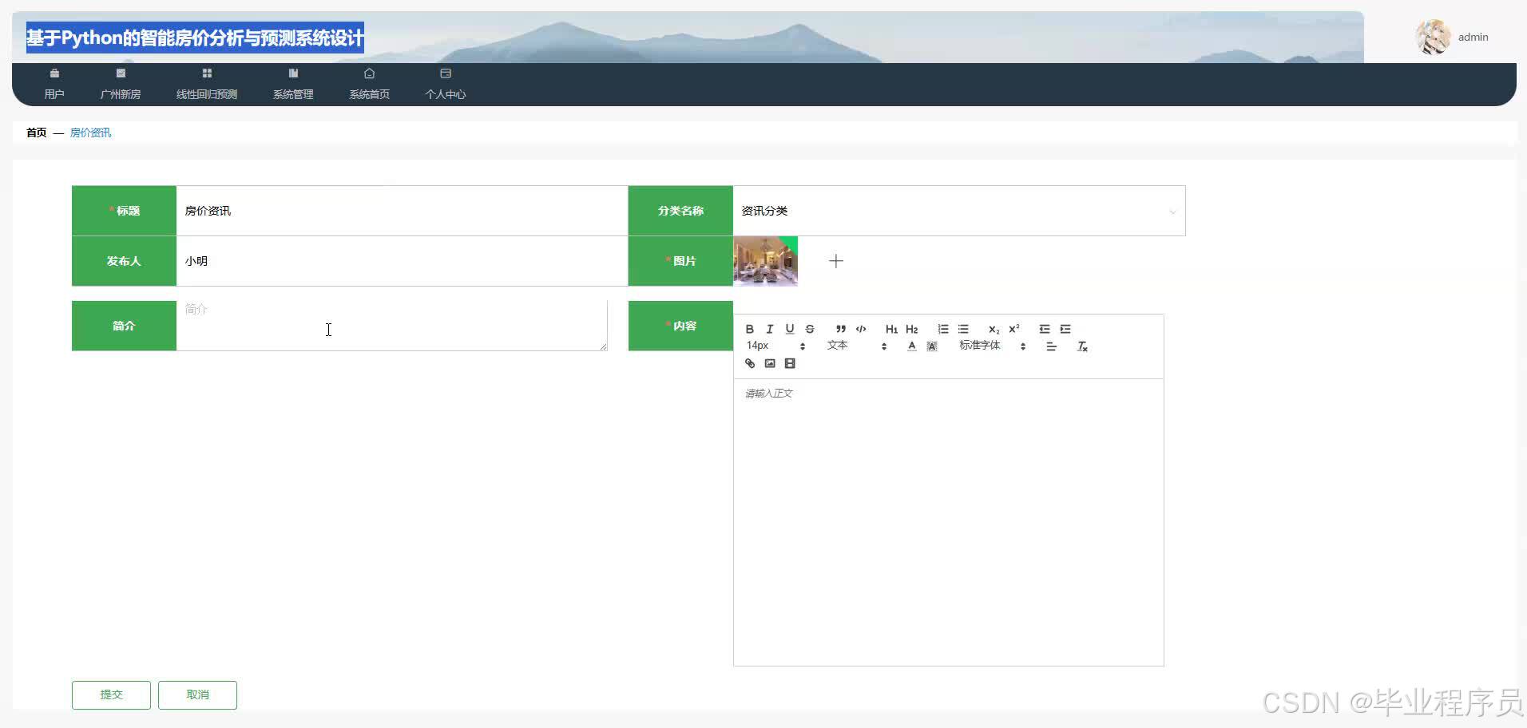Click the uploaded room picture thumbnail

[765, 261]
